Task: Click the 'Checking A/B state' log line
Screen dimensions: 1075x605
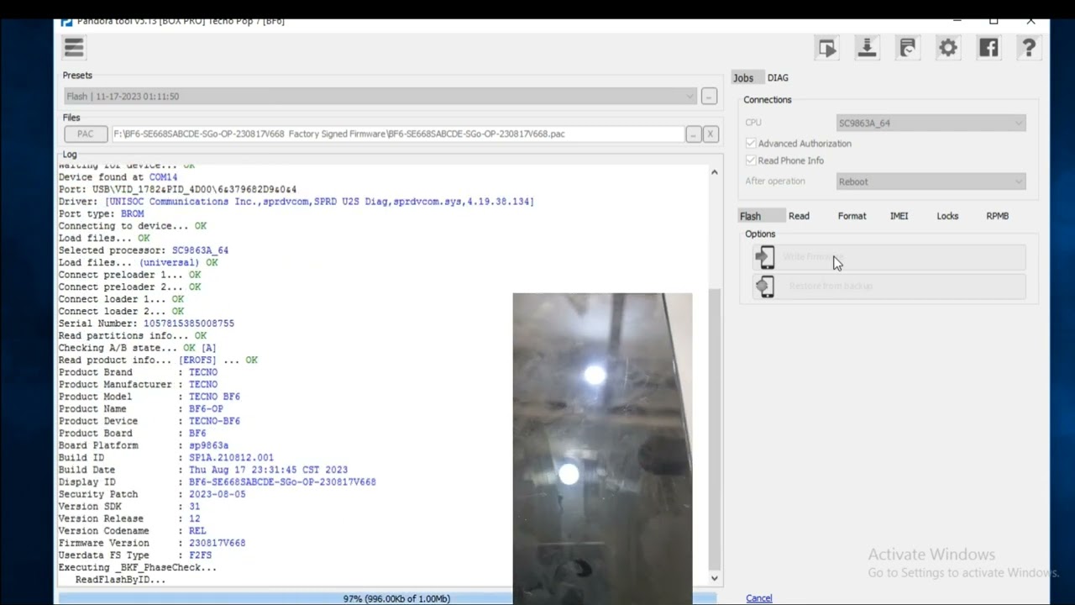Action: click(x=137, y=348)
